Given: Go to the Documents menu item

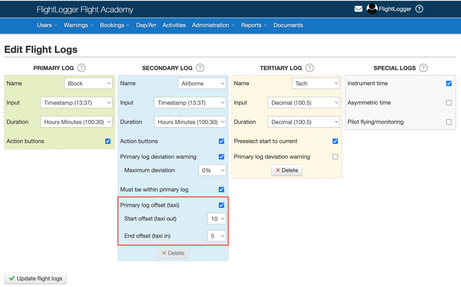Looking at the screenshot, I should click(x=288, y=25).
